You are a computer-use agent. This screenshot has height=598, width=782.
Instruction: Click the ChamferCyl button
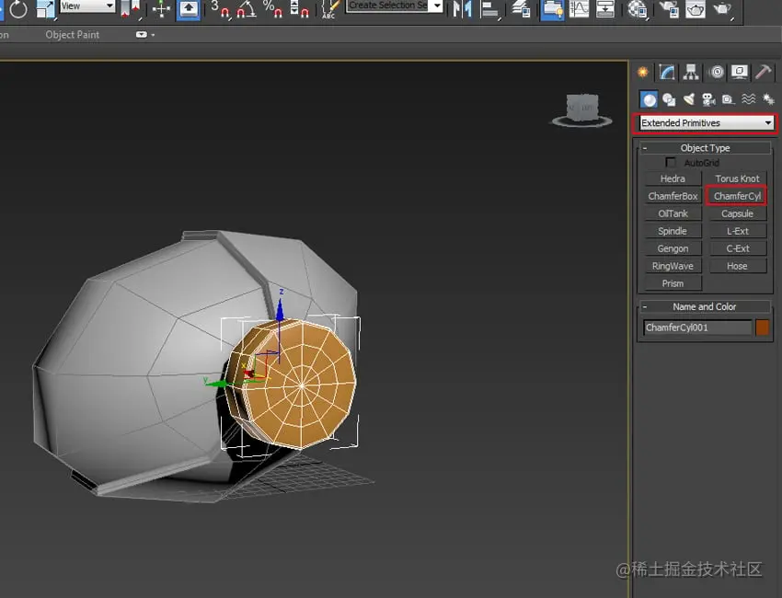tap(737, 196)
